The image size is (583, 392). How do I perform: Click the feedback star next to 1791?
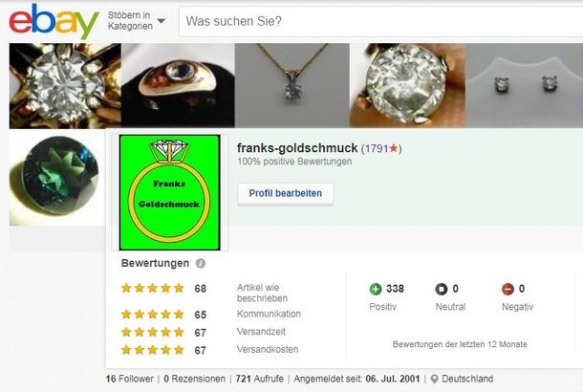click(x=394, y=148)
